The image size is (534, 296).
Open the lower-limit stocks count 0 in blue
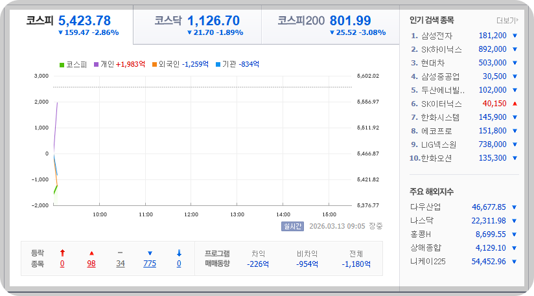tap(179, 264)
